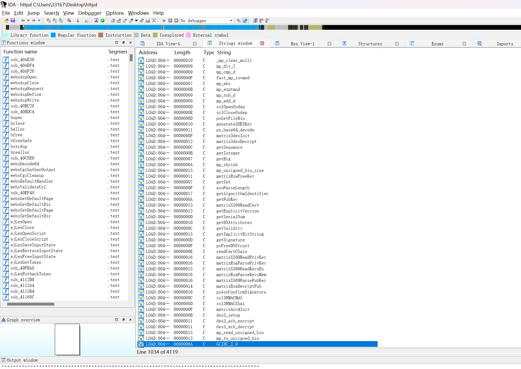Sort strings by Length column header
The width and height of the screenshot is (521, 369).
182,52
